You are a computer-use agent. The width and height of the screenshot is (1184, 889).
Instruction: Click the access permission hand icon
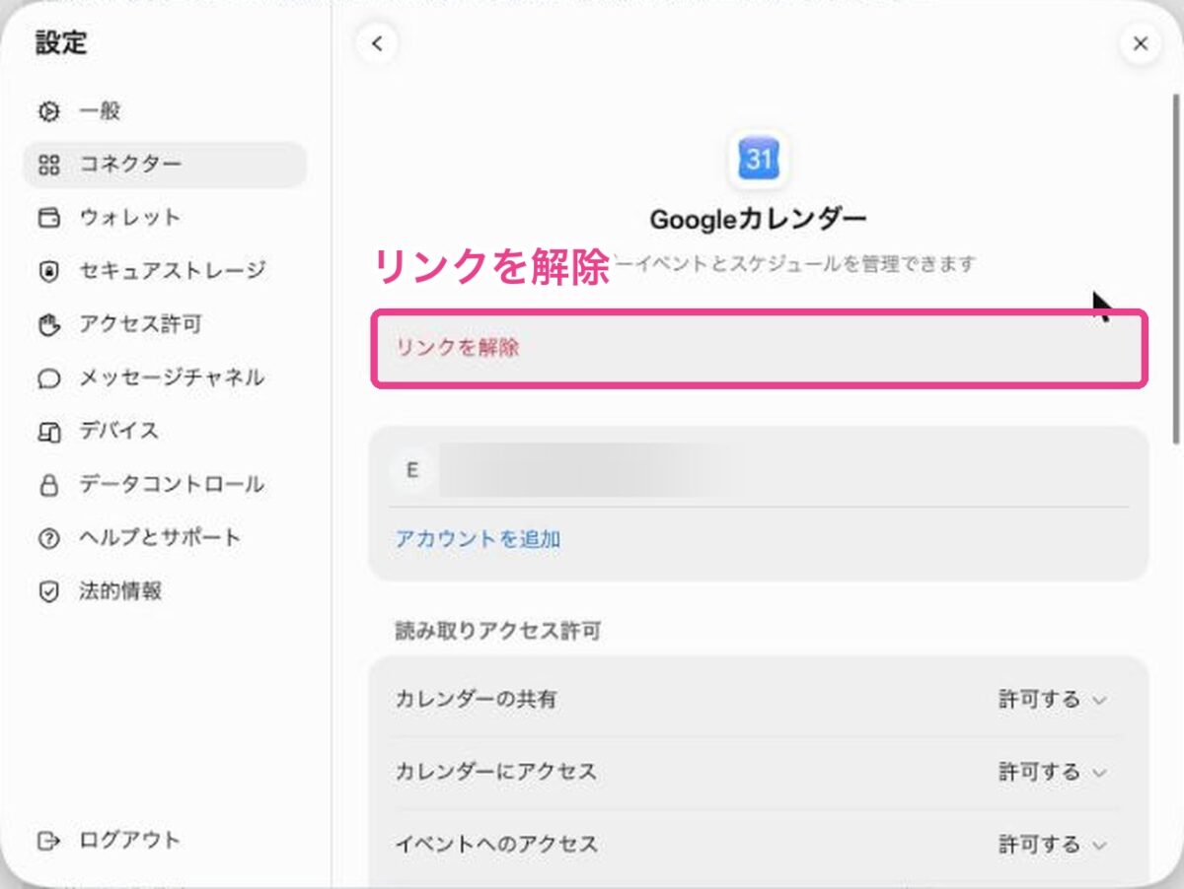(48, 324)
